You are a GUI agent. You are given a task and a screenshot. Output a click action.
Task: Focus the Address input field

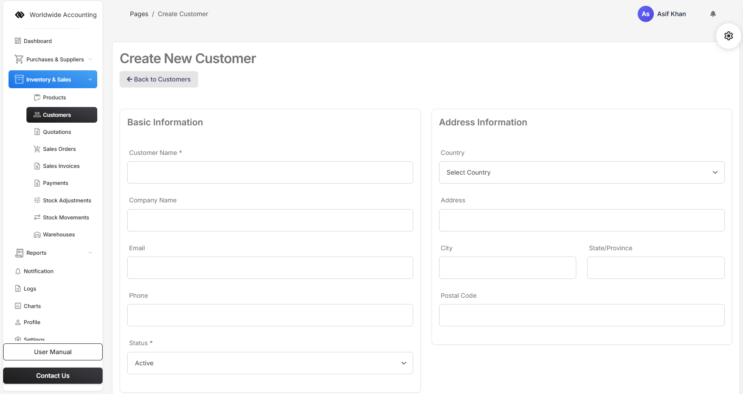[x=582, y=220]
